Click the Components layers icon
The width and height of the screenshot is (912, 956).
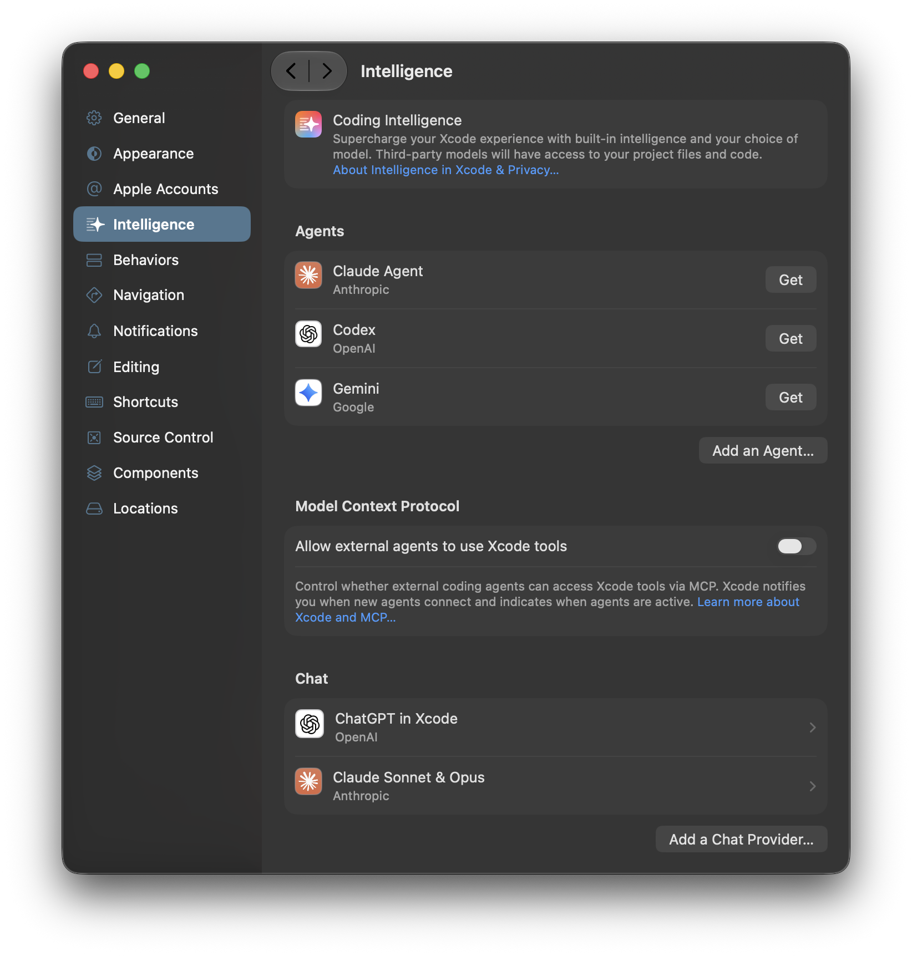tap(94, 473)
